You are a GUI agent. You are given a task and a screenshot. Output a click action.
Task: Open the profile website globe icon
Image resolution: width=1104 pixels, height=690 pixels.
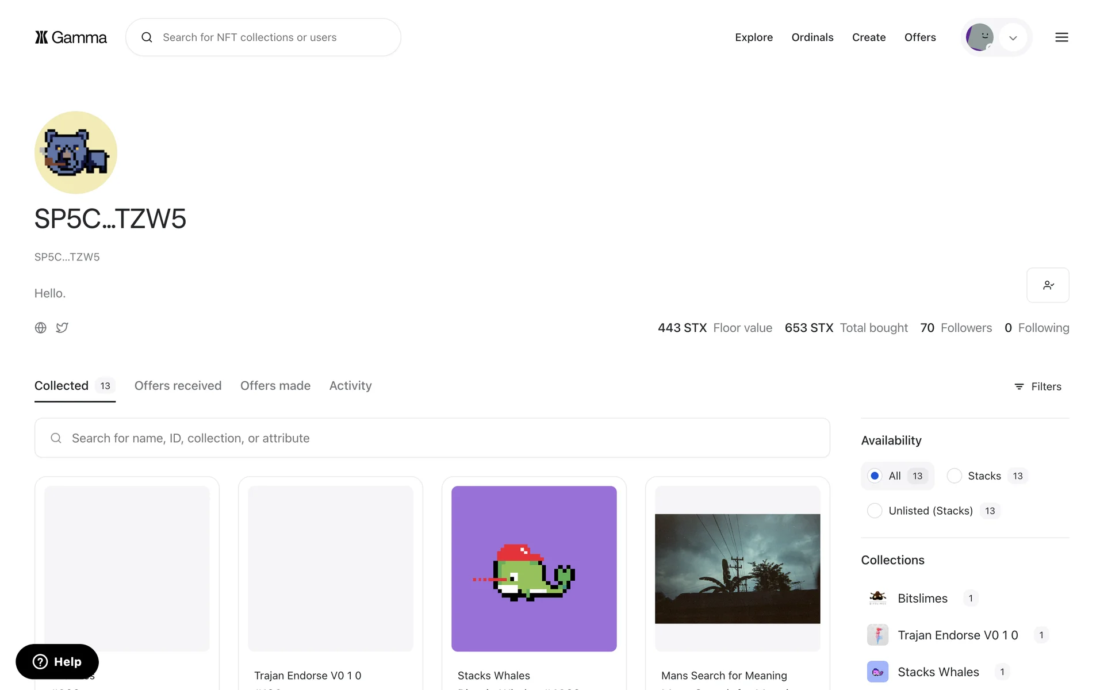coord(40,328)
